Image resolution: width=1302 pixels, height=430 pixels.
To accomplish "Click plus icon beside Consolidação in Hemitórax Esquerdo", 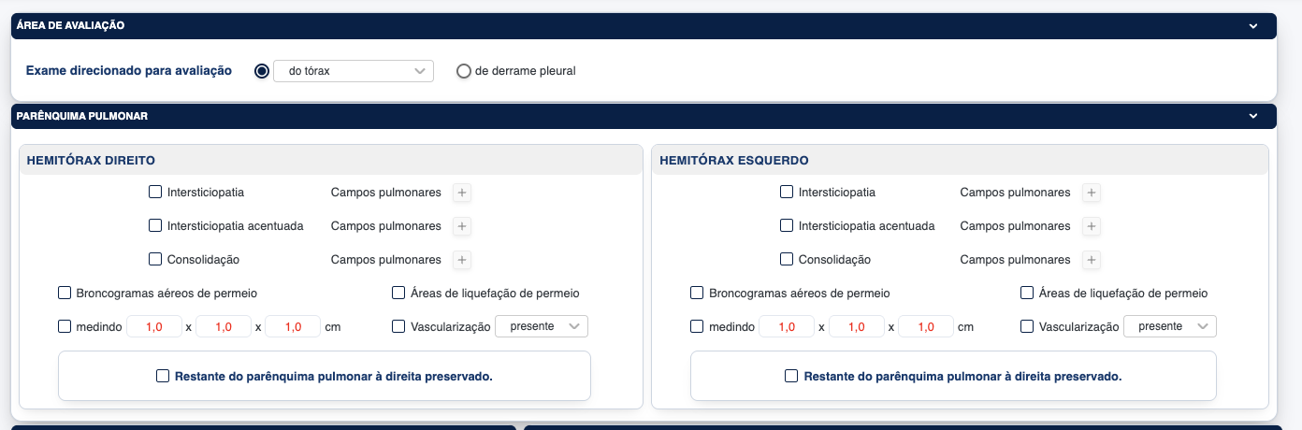I will pyautogui.click(x=1092, y=260).
